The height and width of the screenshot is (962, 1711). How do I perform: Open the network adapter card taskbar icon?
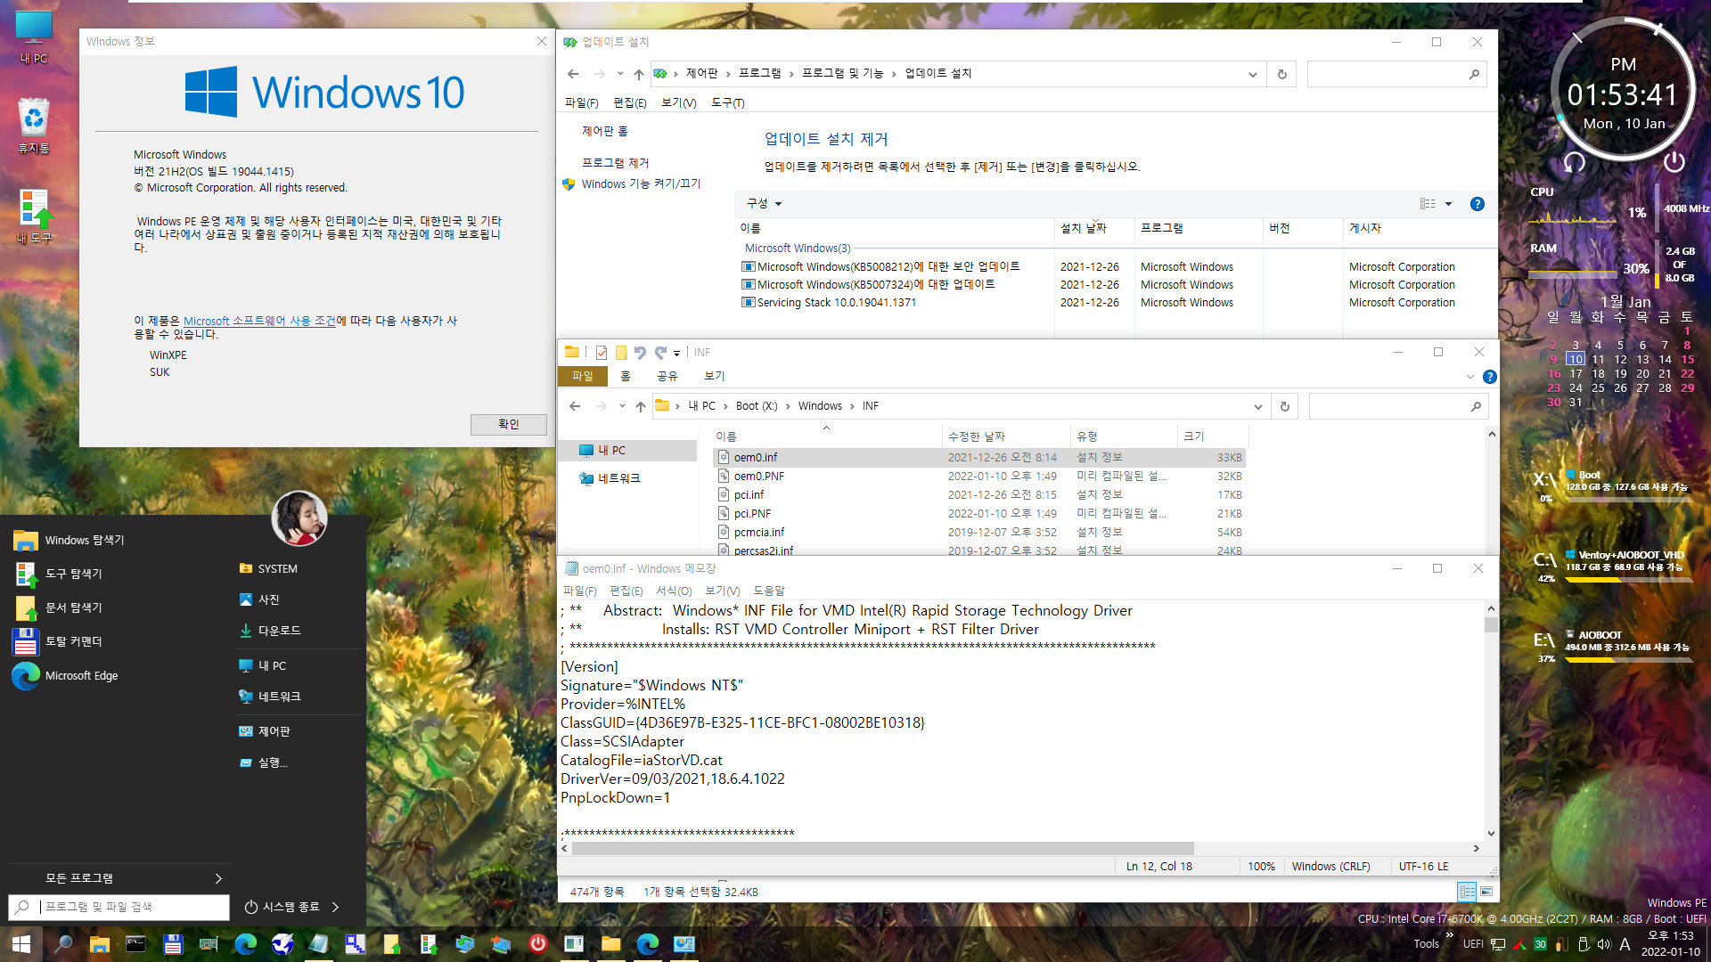point(209,944)
